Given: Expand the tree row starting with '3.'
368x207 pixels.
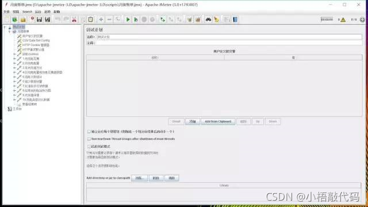Looking at the screenshot, I should [14, 68].
